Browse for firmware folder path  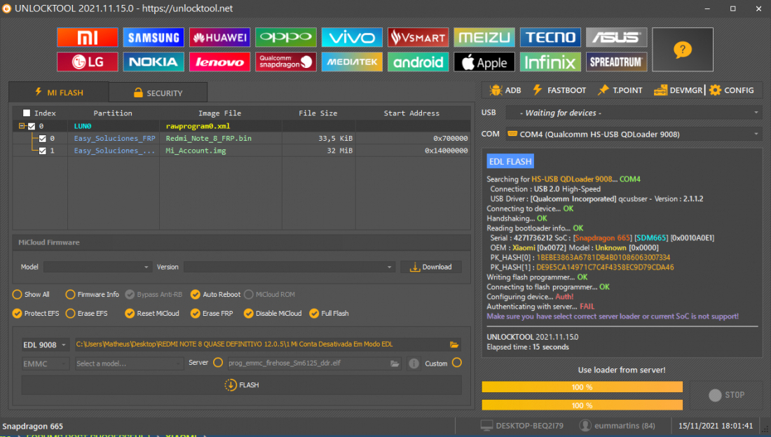coord(454,345)
